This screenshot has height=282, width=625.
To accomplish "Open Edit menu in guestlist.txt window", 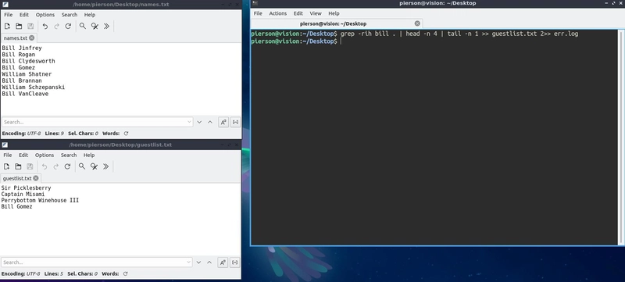I will point(23,155).
